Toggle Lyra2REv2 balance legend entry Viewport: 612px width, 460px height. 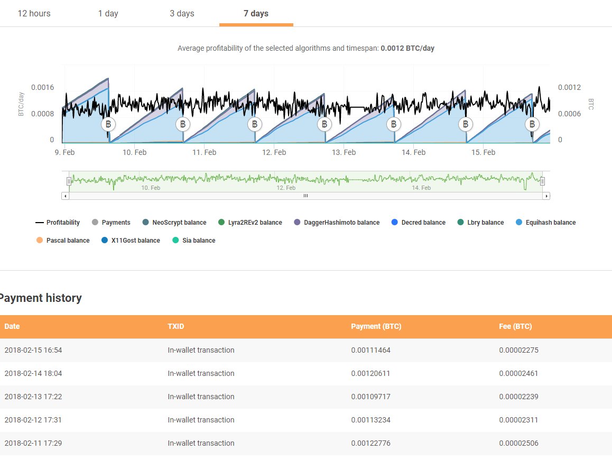click(250, 222)
